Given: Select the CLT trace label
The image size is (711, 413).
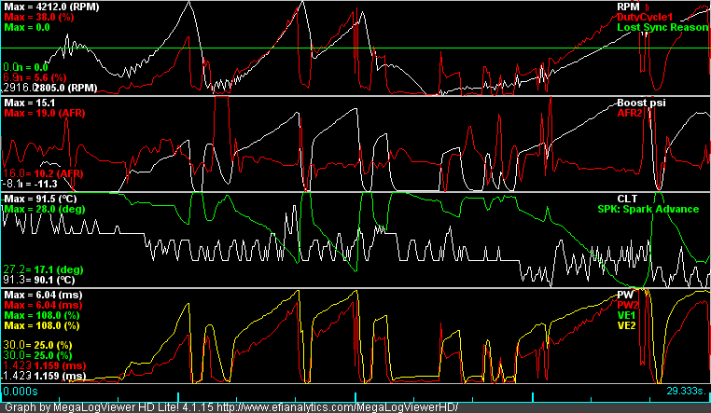Looking at the screenshot, I should (627, 199).
